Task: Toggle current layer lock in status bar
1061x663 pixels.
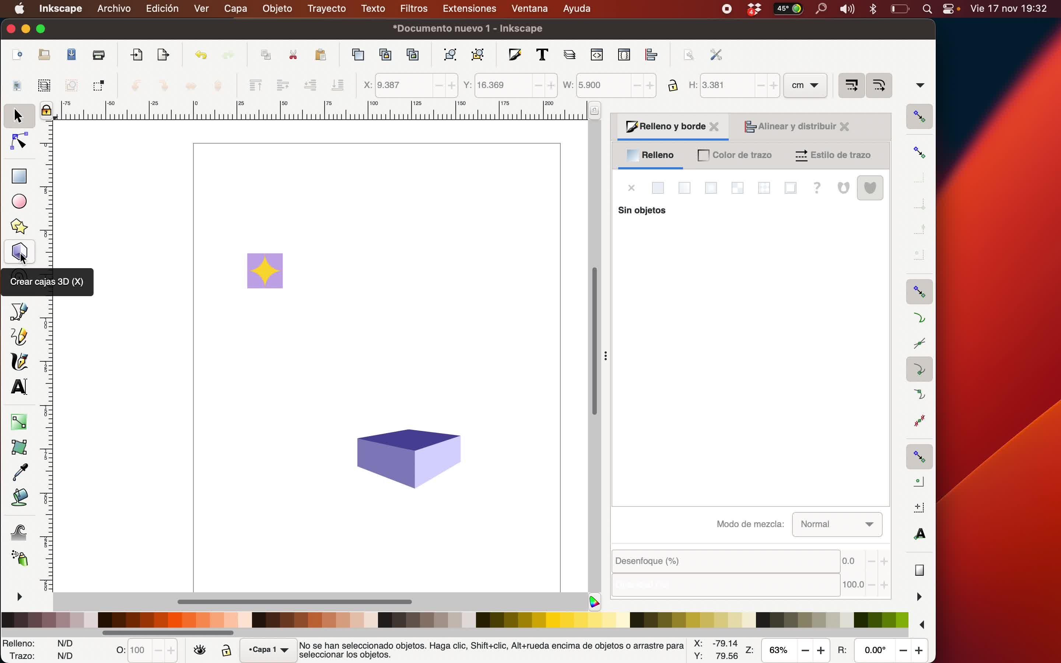Action: [226, 650]
